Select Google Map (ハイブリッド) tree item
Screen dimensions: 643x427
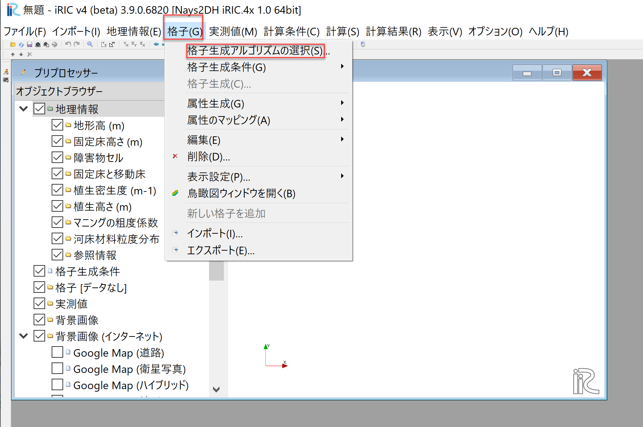click(x=131, y=385)
